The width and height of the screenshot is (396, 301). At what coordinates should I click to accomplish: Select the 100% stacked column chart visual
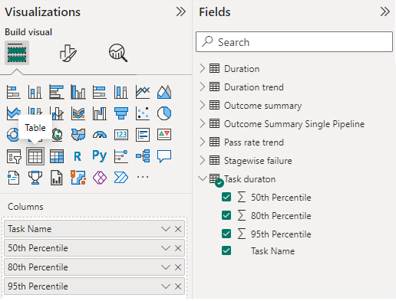click(121, 92)
